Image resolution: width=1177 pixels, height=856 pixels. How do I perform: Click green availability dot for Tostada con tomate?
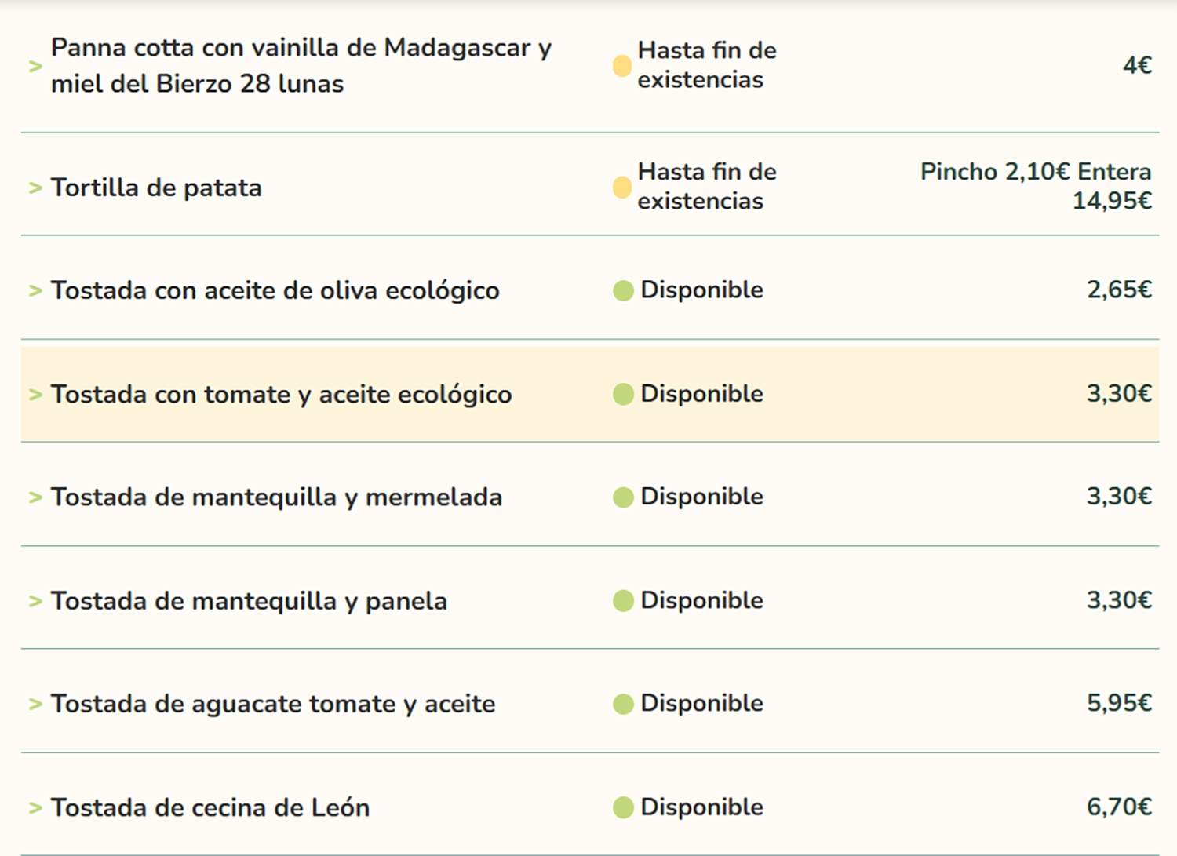coord(623,394)
